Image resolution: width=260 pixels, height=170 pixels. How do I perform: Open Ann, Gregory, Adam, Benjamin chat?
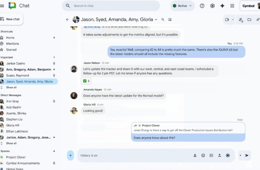pos(28,69)
